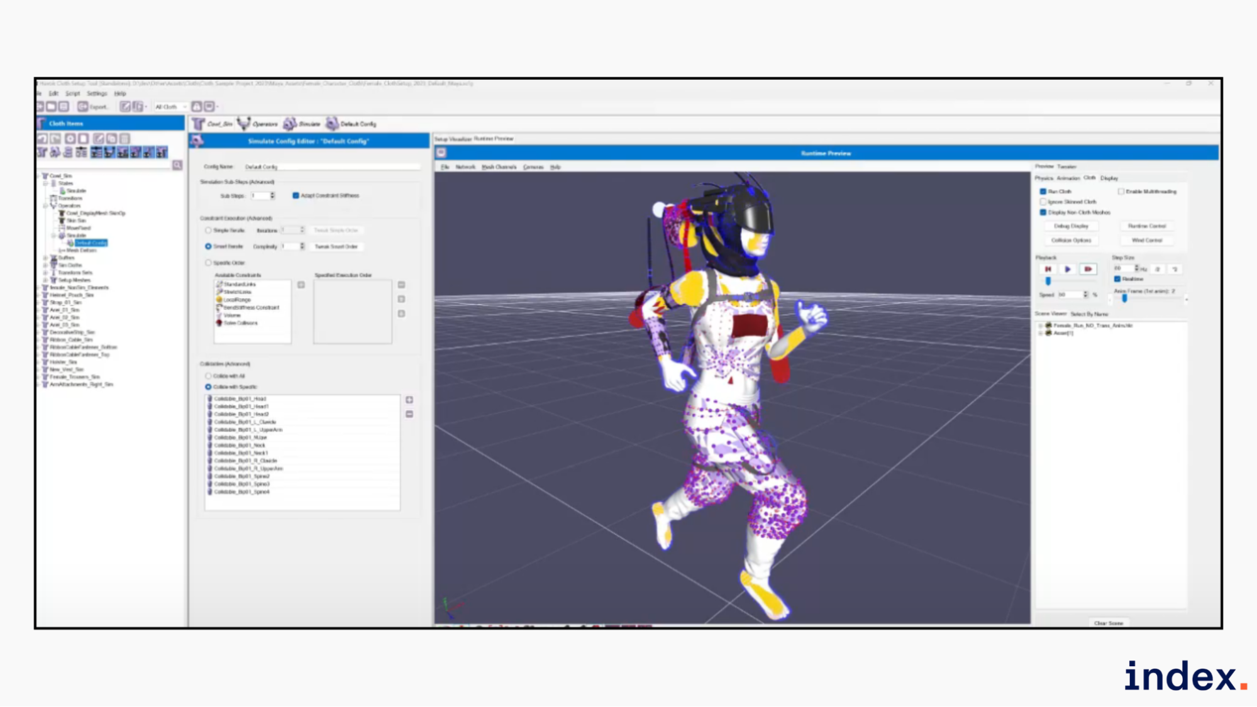
Task: Select the Simple Iterate radio button
Action: (208, 230)
